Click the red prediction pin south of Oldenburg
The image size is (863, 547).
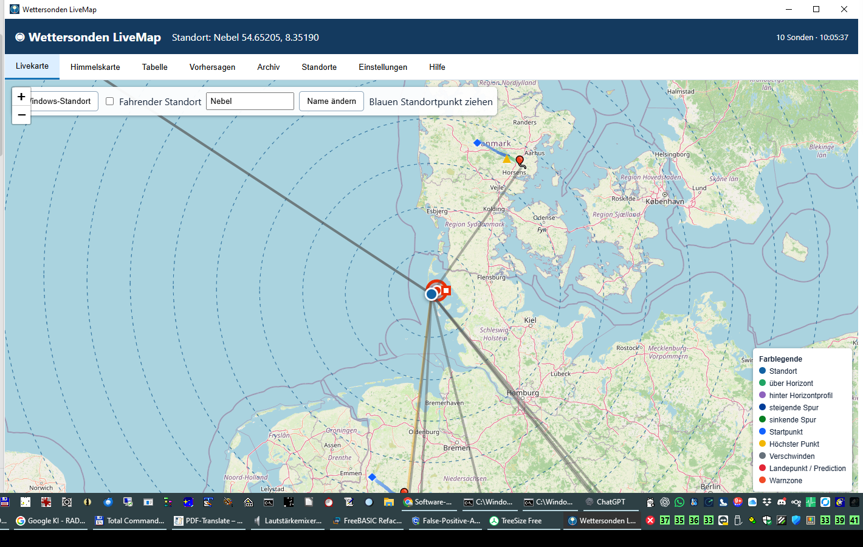pyautogui.click(x=404, y=491)
